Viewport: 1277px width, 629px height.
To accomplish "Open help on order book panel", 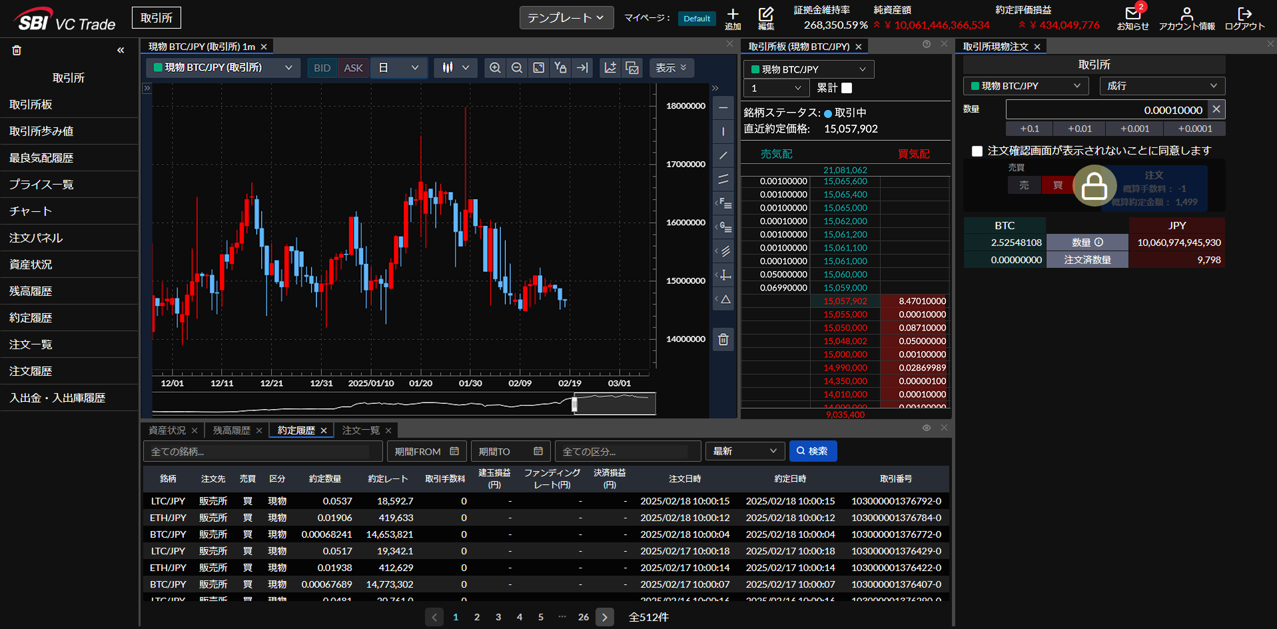I will tap(927, 44).
